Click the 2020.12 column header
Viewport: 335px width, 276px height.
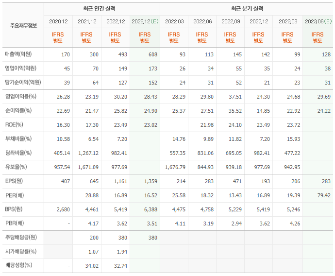click(x=58, y=21)
